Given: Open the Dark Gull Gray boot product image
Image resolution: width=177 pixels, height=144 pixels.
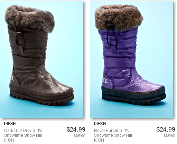Looking at the screenshot, I should coord(41,59).
